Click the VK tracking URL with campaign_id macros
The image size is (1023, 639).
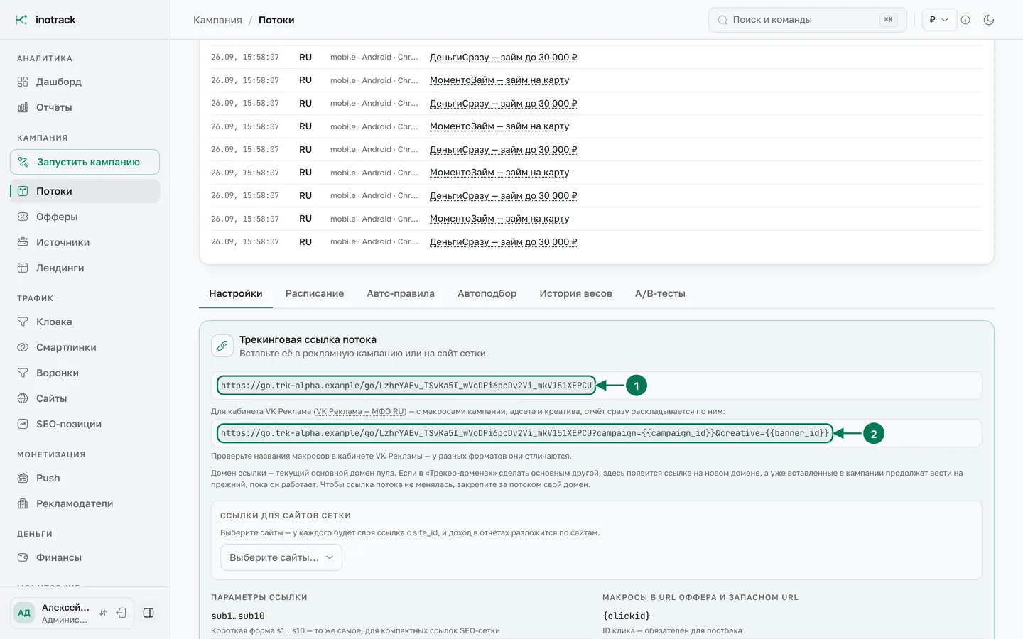(525, 433)
